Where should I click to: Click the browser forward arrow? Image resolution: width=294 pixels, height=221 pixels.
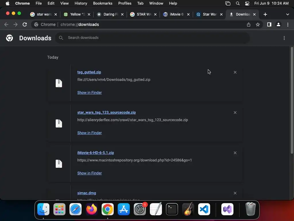(x=16, y=24)
